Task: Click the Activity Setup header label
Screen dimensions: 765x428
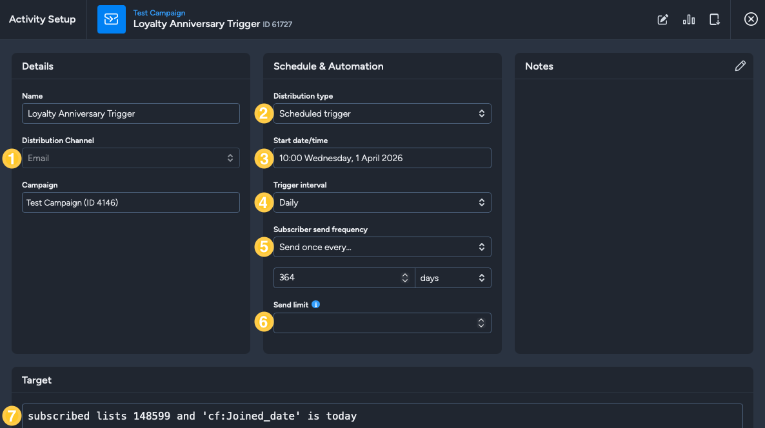Action: (43, 19)
